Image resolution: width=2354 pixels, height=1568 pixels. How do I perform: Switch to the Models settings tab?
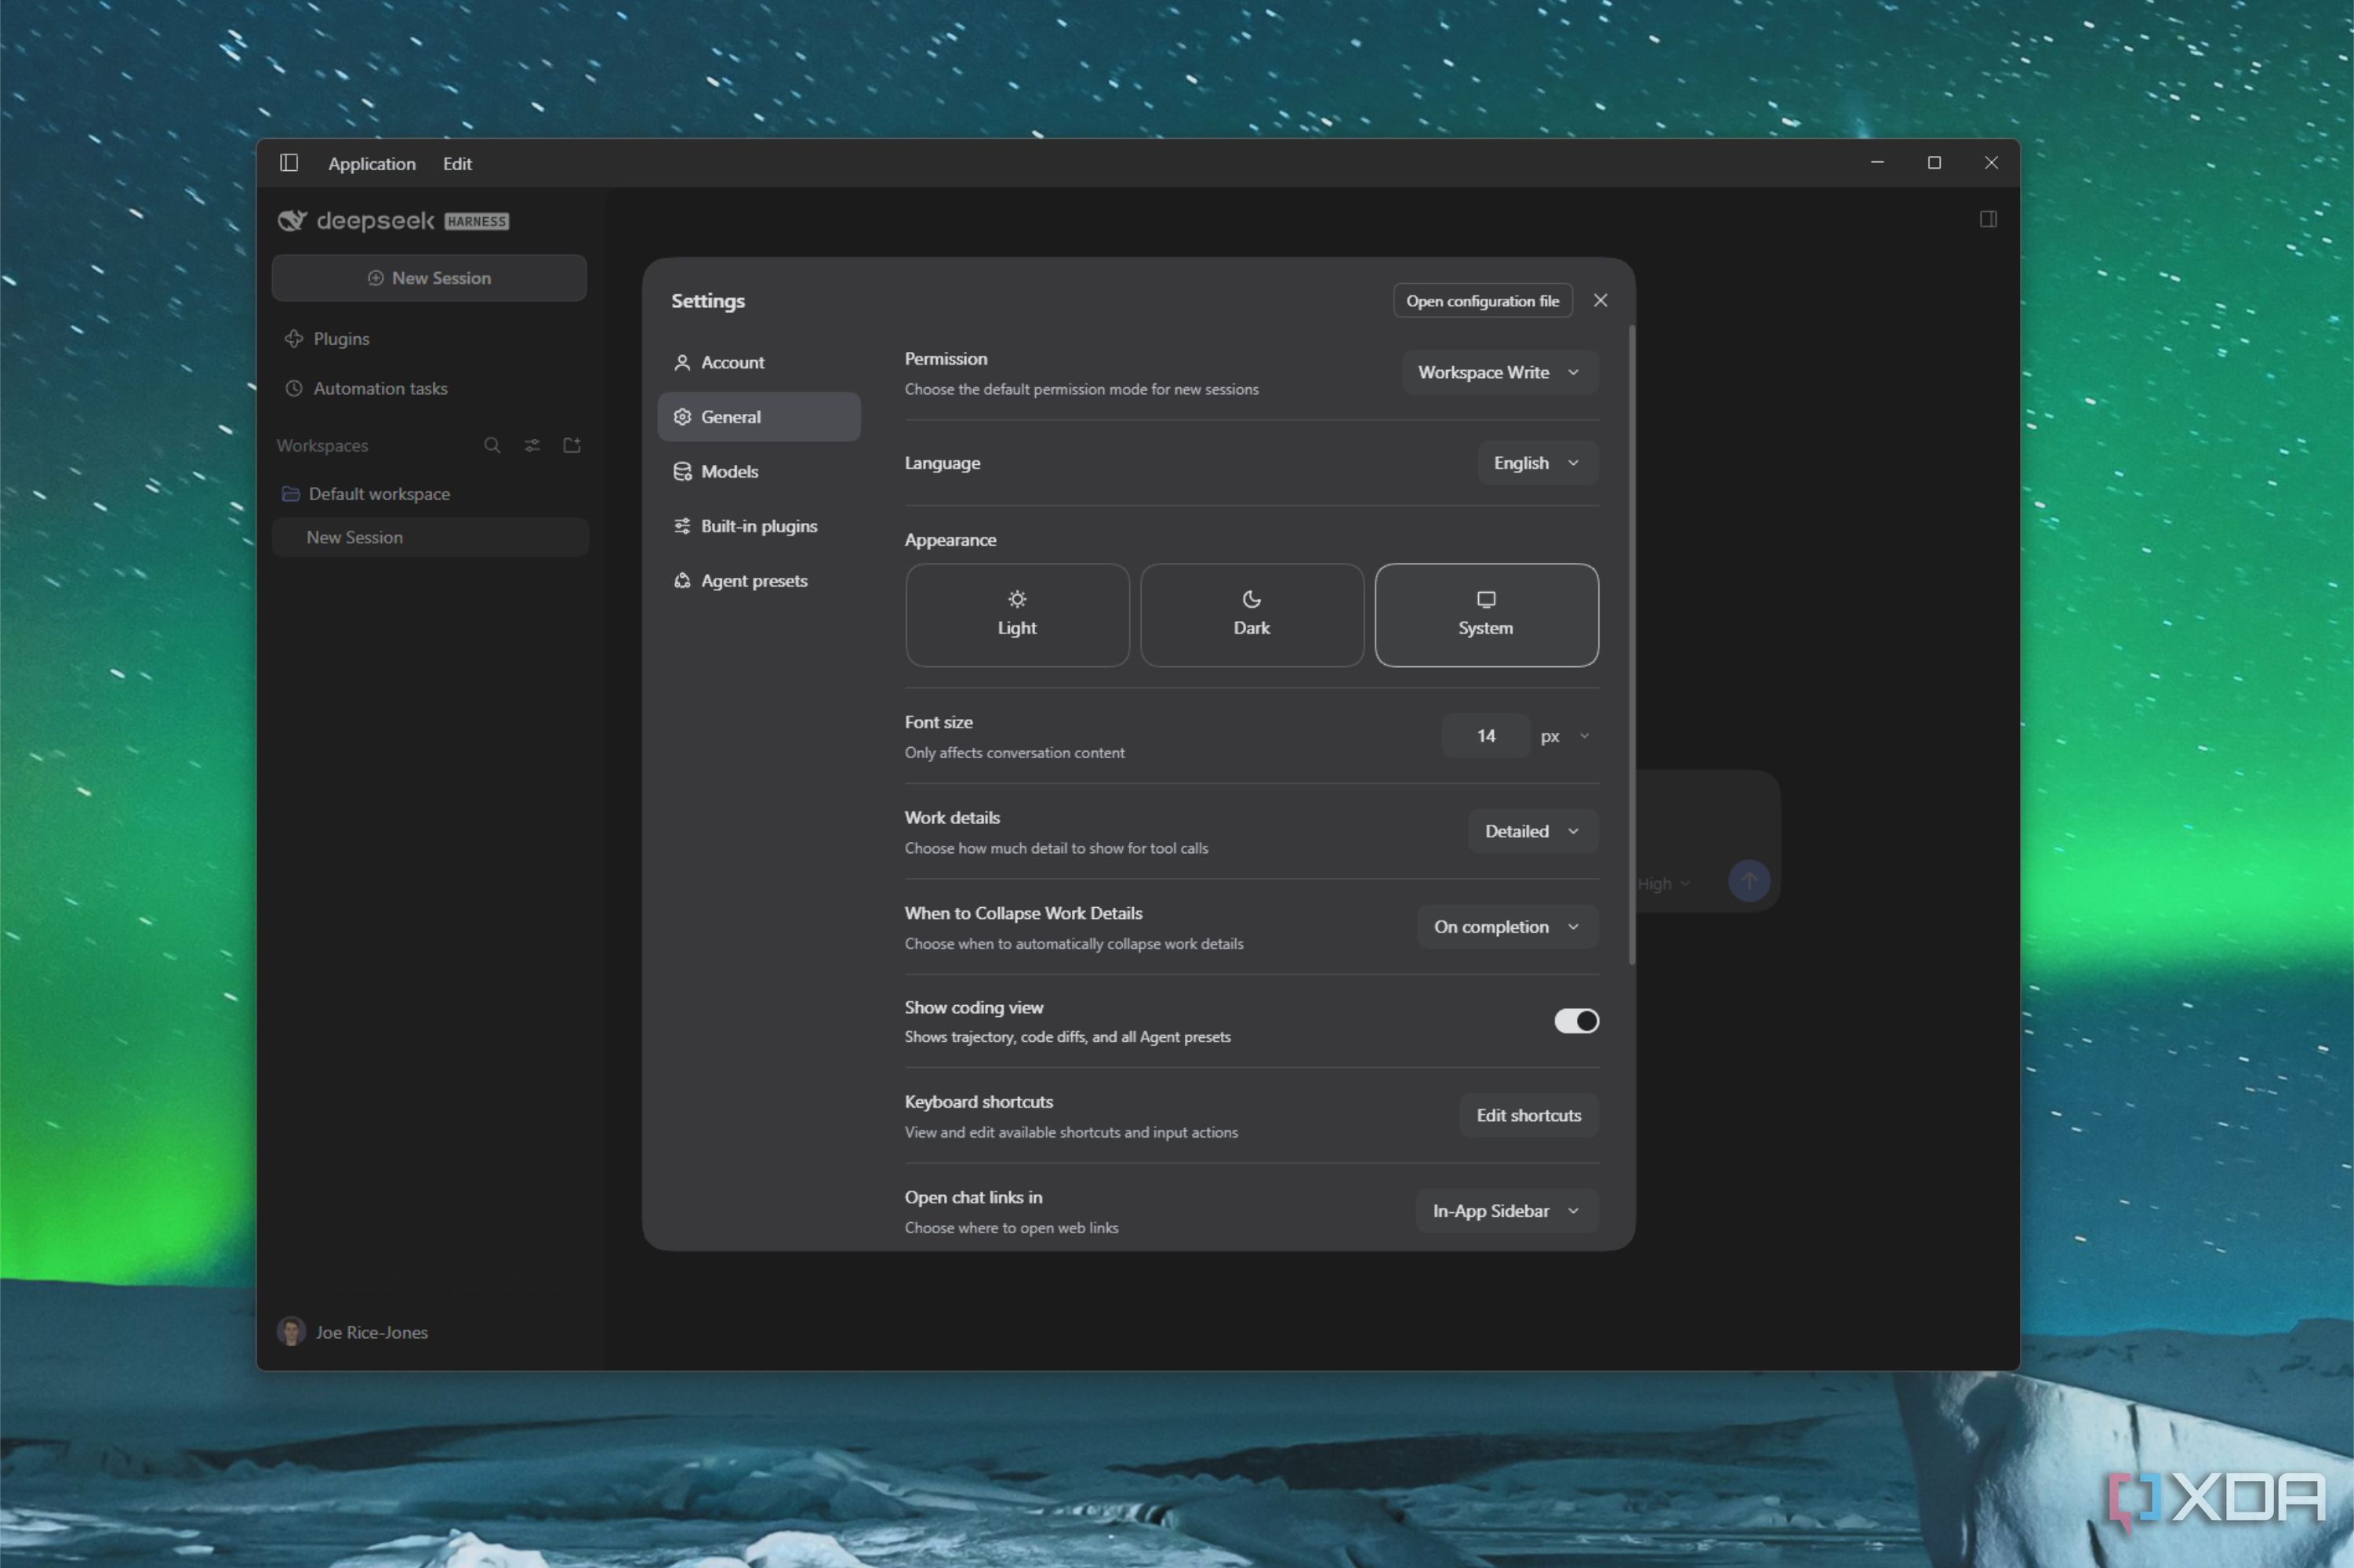pos(759,472)
